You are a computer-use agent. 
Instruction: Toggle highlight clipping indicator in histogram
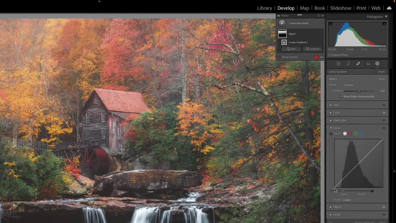tap(384, 24)
